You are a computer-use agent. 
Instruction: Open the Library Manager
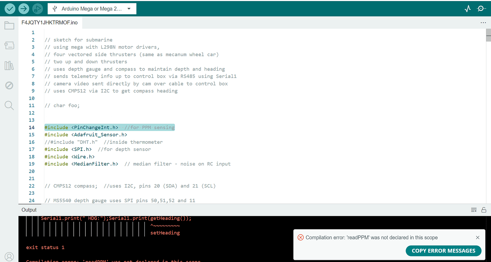(9, 65)
